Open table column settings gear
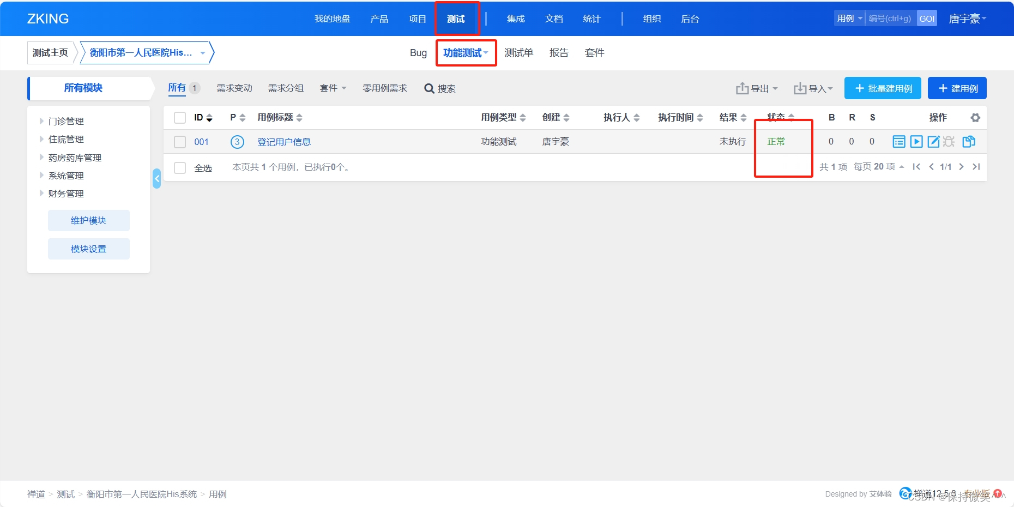1014x507 pixels. click(x=975, y=118)
